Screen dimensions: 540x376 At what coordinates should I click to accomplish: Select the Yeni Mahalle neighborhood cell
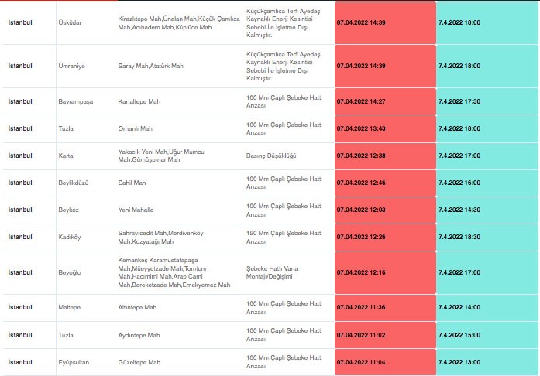click(x=136, y=210)
